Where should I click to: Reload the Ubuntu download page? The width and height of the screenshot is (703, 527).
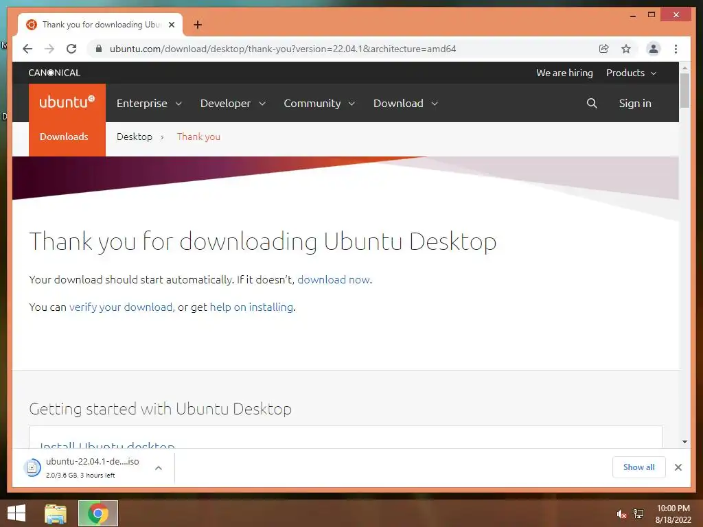(71, 49)
